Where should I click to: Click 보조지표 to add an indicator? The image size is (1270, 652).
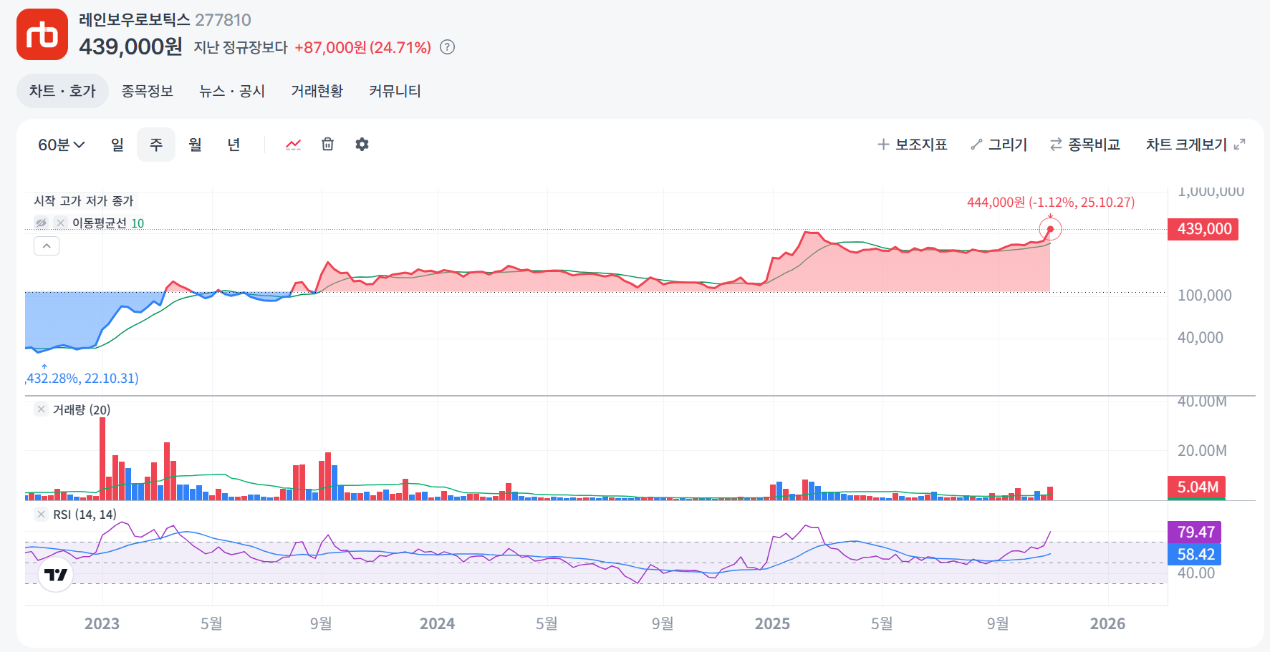click(x=913, y=145)
